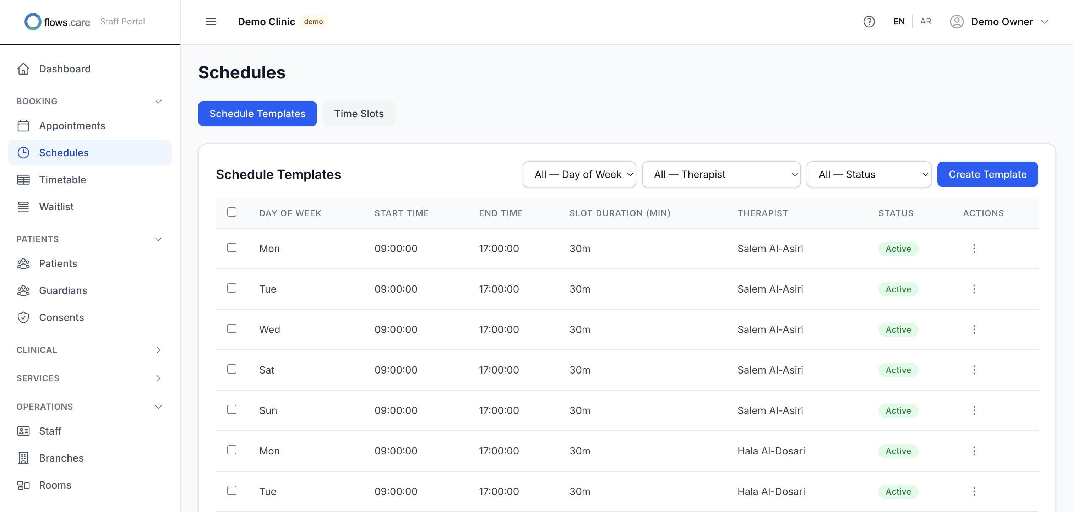1073x512 pixels.
Task: Click the Guardians people icon
Action: 23,290
